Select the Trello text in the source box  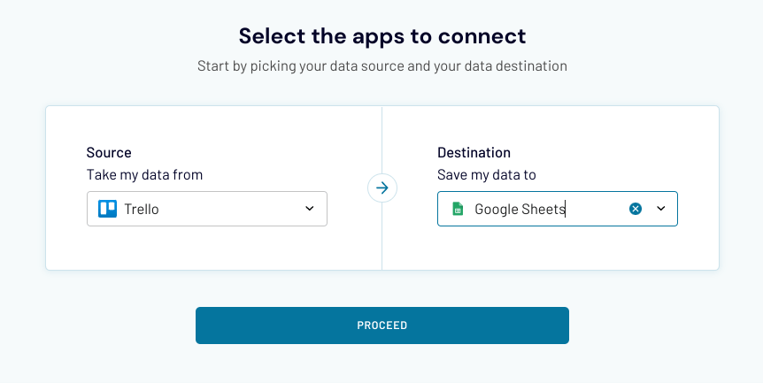142,209
